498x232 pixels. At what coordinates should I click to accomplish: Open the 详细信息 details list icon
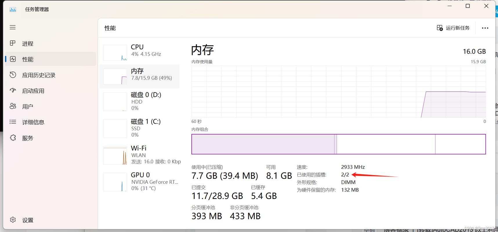(x=13, y=122)
